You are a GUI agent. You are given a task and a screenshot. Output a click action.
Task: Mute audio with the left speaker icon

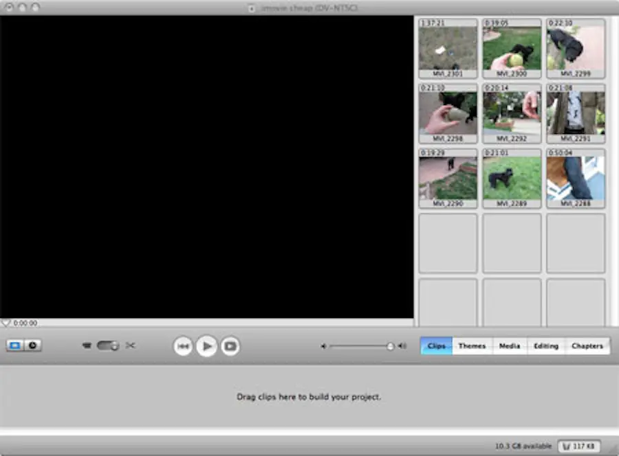323,346
